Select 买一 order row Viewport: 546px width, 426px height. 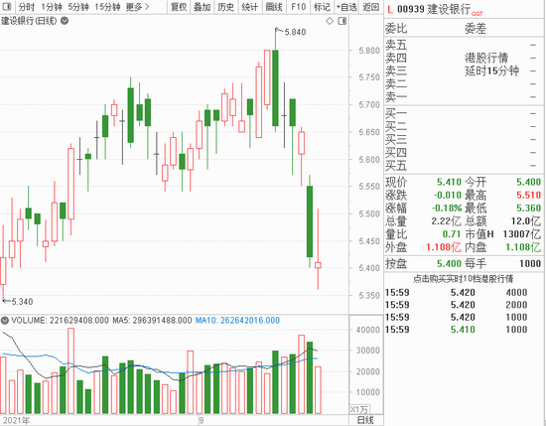point(465,113)
